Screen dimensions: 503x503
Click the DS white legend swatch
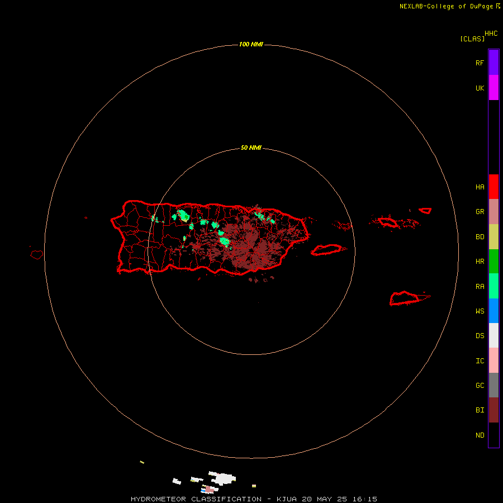pos(493,335)
